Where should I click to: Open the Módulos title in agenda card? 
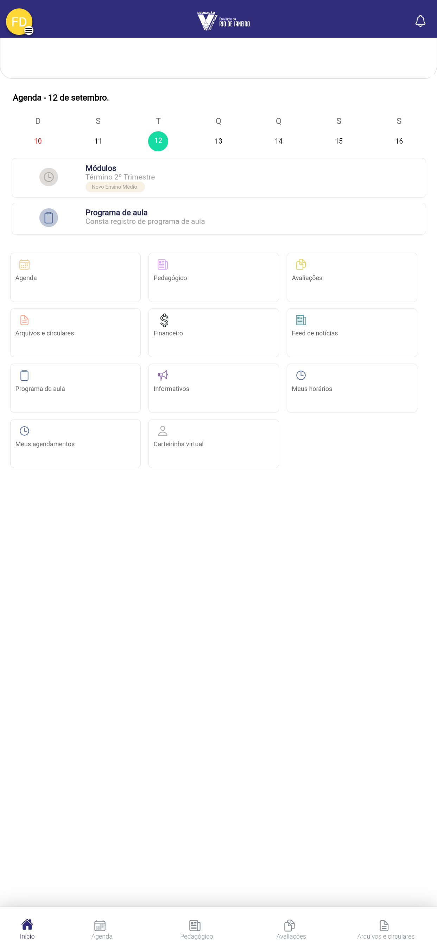click(101, 168)
